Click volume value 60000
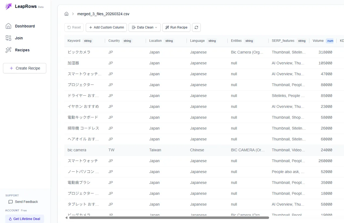Image resolution: width=344 pixels, height=223 pixels. [x=327, y=139]
